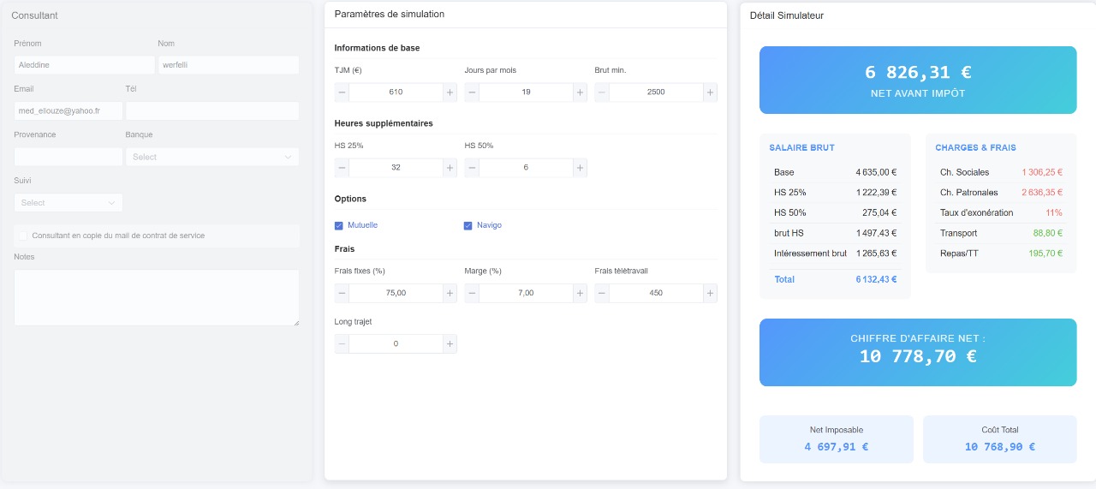
Task: Click inside the Notes textarea
Action: tap(157, 297)
